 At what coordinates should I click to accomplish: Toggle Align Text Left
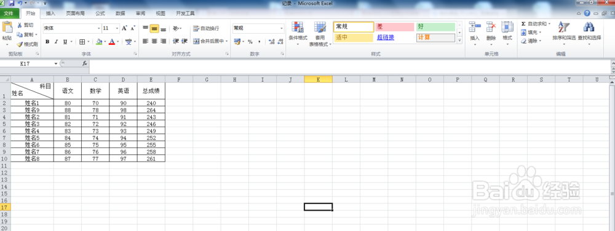pyautogui.click(x=146, y=41)
